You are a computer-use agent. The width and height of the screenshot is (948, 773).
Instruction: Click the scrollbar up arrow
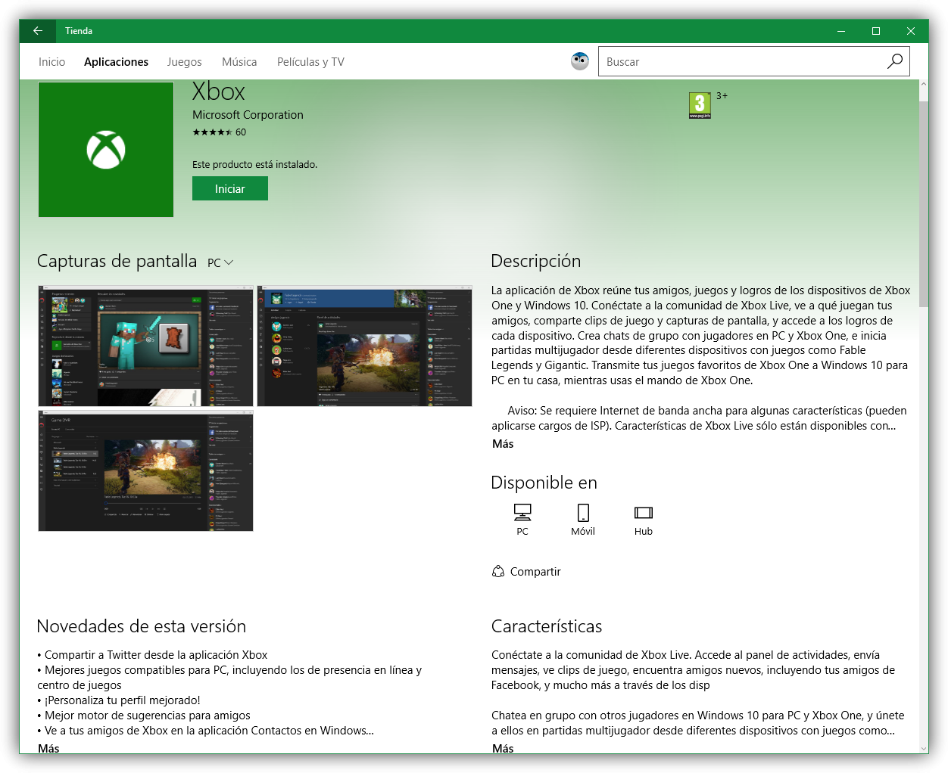(x=924, y=85)
